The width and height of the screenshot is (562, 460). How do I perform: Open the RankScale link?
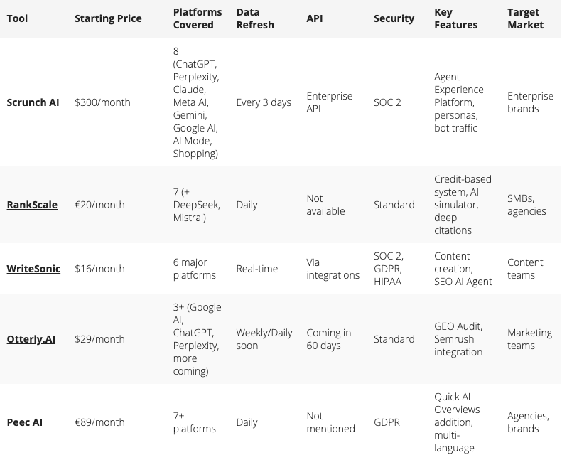[x=32, y=205]
